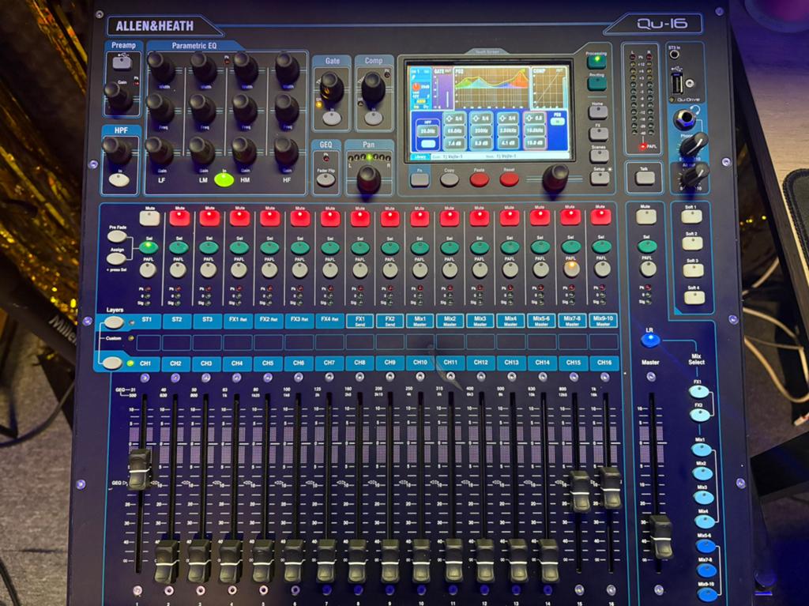Solo CH10 with its PAFL key
Screen dimensions: 809x606
[x=420, y=269]
